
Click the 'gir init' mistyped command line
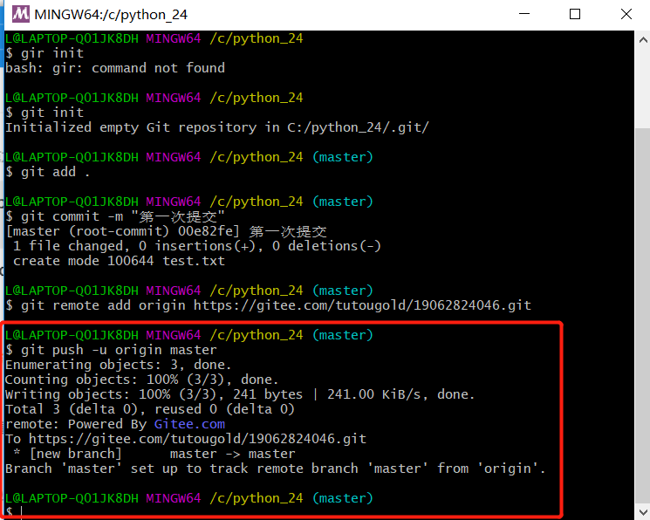(x=44, y=53)
